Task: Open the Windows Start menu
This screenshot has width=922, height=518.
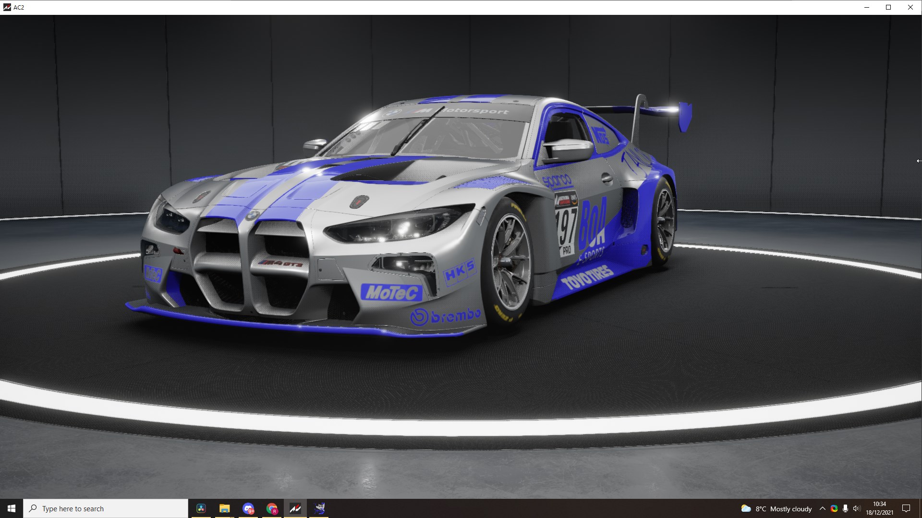Action: [12, 508]
